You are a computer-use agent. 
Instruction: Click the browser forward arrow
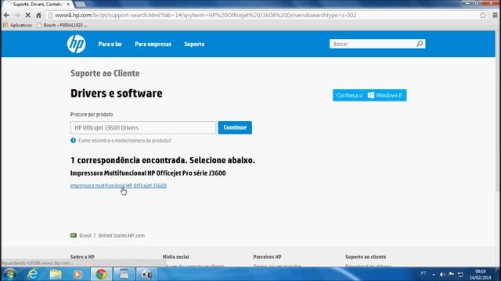click(17, 15)
